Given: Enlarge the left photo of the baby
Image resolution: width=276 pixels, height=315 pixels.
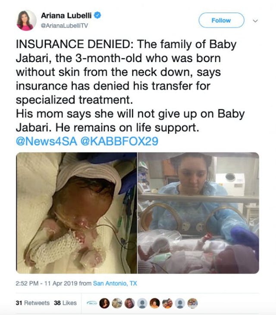Looking at the screenshot, I should click(x=76, y=213).
